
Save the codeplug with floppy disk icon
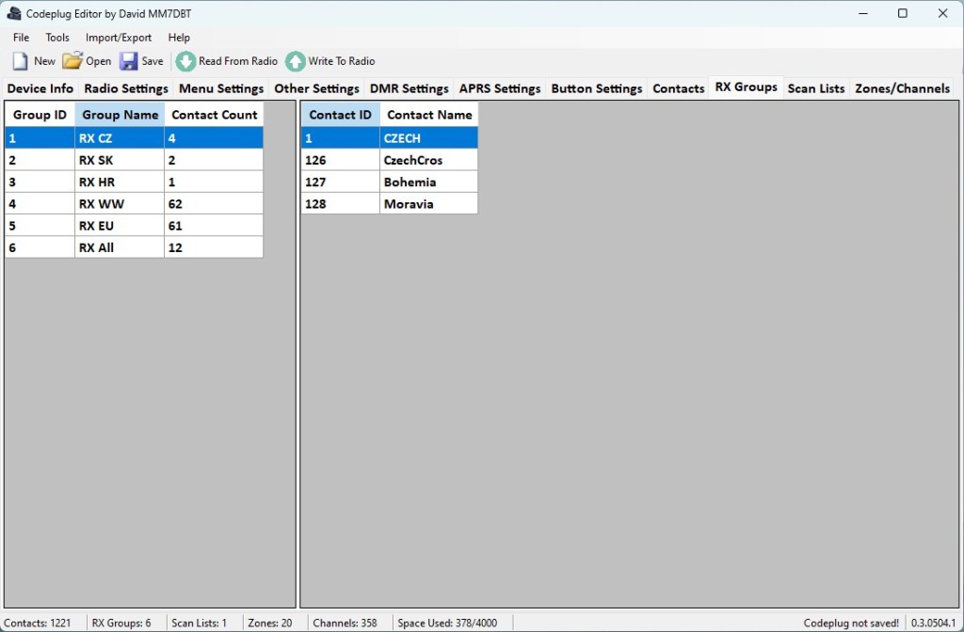pos(129,61)
